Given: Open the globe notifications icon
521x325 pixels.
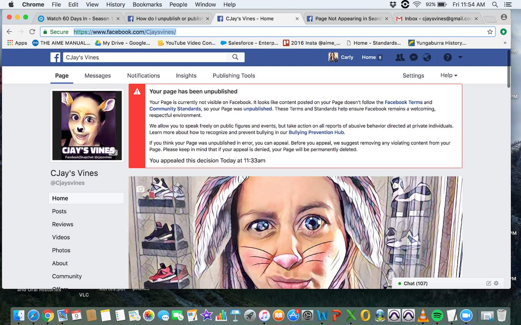Looking at the screenshot, I should [427, 57].
